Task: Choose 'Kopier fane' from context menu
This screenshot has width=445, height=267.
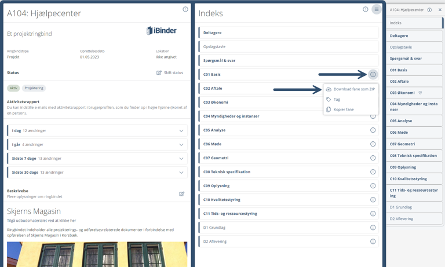Action: click(x=344, y=109)
